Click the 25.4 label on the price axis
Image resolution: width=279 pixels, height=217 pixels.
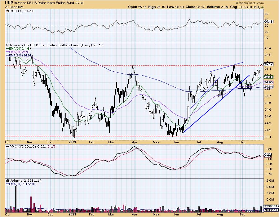click(268, 48)
